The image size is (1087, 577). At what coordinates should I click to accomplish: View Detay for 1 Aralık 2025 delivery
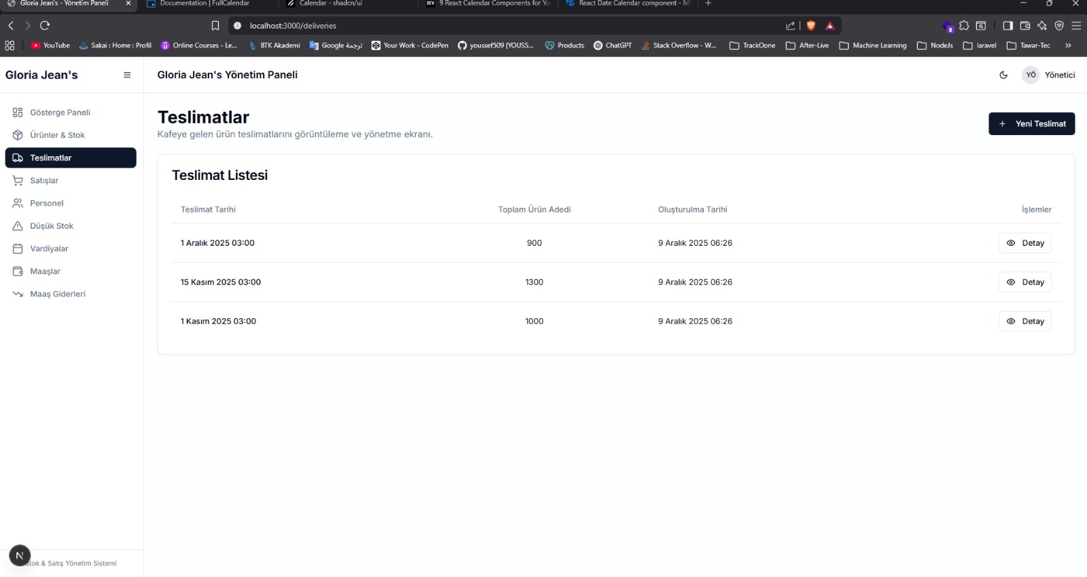1024,243
